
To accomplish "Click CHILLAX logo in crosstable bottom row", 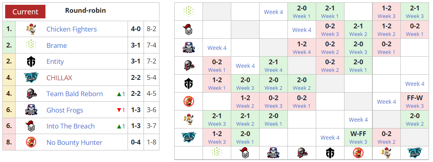I will (415, 153).
